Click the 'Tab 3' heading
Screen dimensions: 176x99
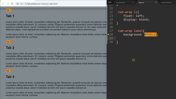pyautogui.click(x=10, y=77)
